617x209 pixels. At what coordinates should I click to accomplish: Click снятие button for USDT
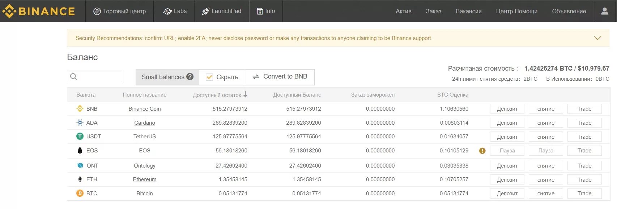click(546, 137)
